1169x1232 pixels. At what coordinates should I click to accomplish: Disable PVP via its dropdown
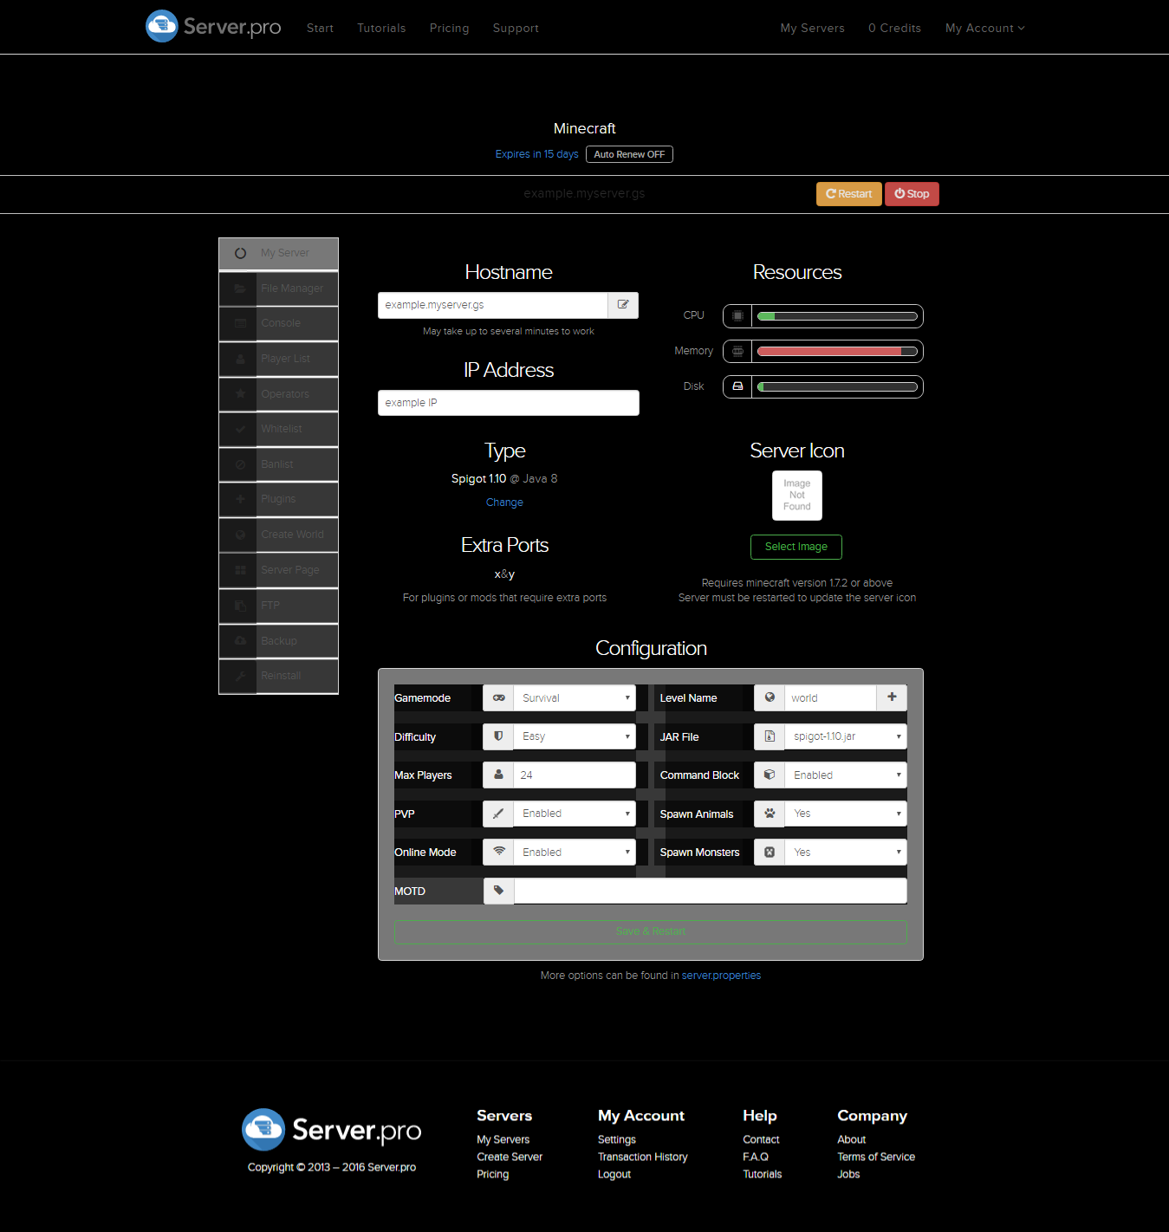coord(575,814)
